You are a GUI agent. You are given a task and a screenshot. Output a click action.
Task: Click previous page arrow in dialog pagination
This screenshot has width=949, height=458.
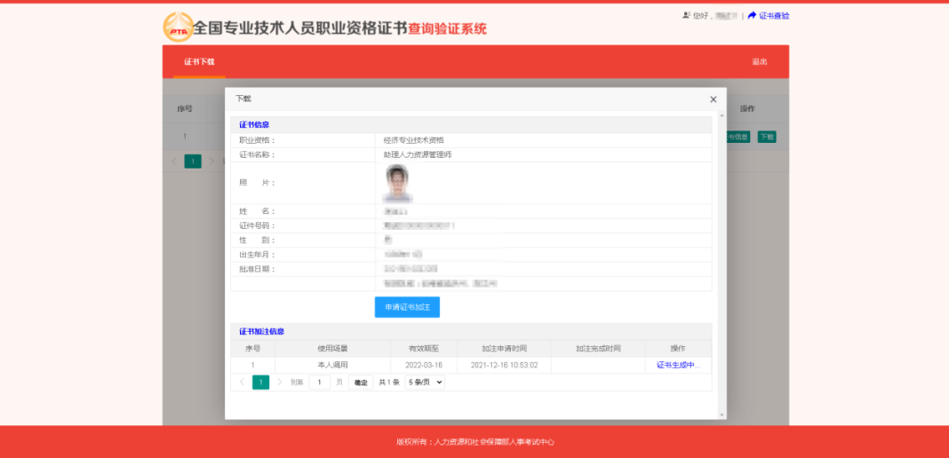242,383
